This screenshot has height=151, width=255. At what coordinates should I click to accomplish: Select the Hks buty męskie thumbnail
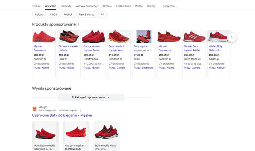click(76, 132)
